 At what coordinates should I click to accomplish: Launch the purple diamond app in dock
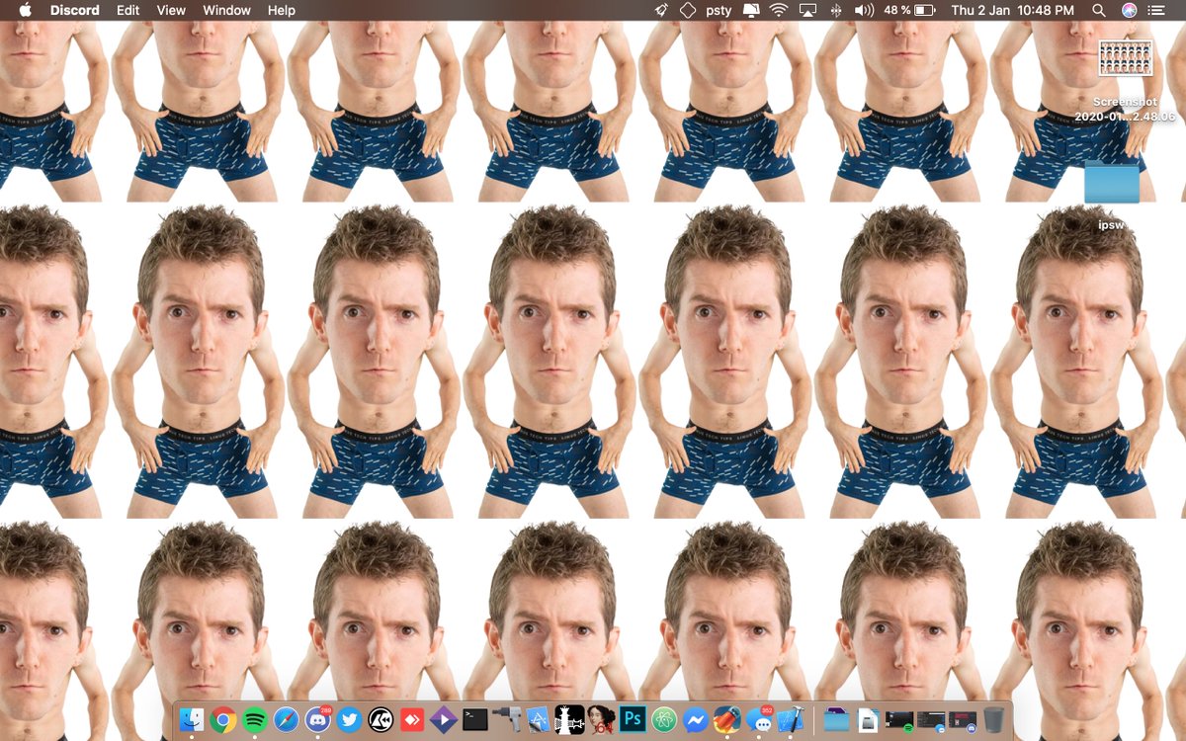(x=444, y=719)
